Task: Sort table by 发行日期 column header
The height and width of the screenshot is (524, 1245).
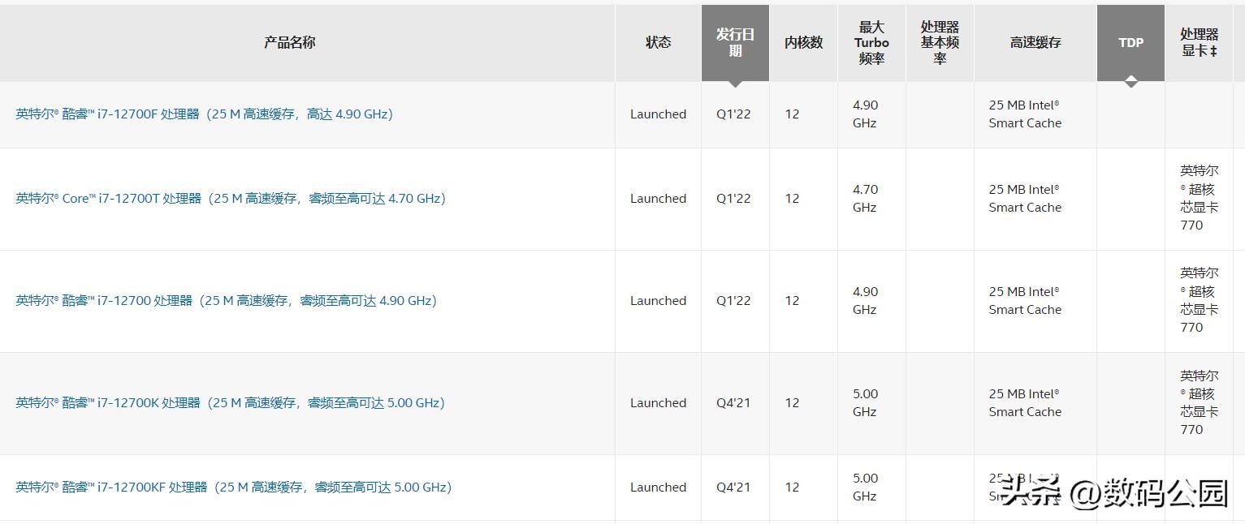Action: coord(735,42)
